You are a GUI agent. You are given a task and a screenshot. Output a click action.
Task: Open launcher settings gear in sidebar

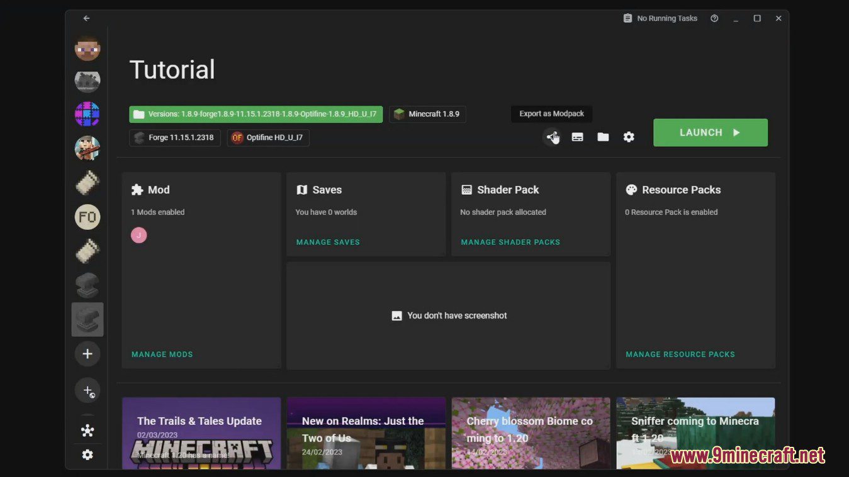(x=87, y=454)
